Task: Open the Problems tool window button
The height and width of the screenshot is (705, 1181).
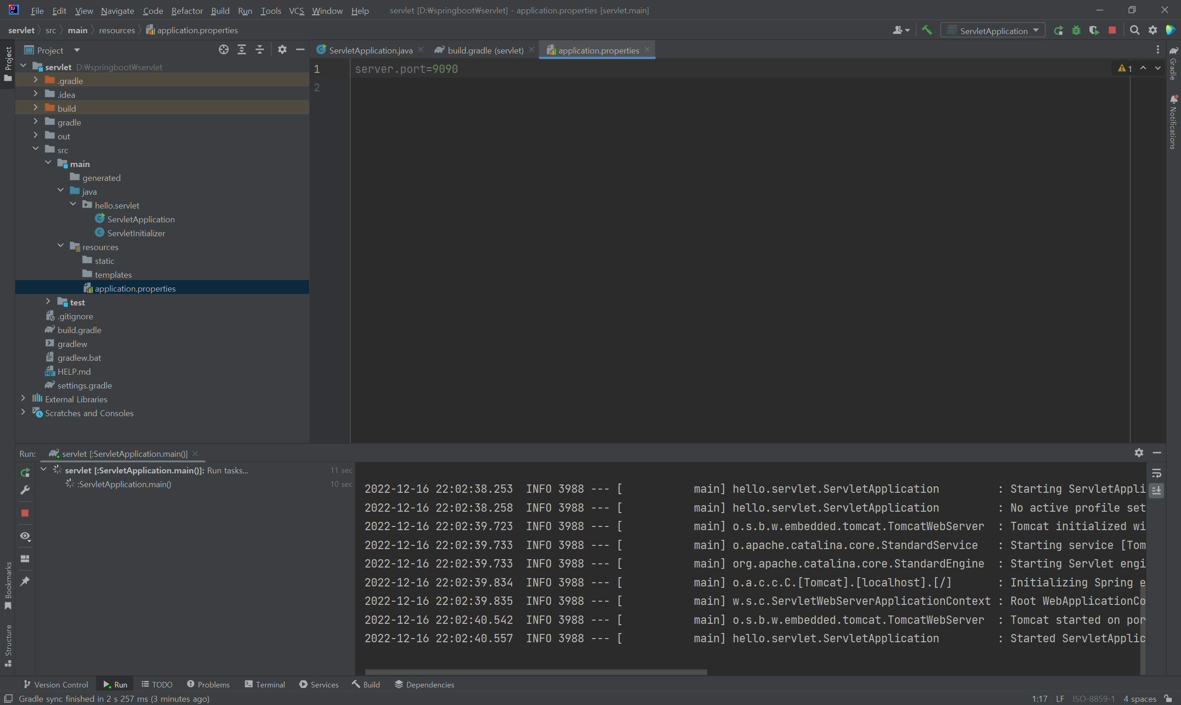Action: click(x=209, y=684)
